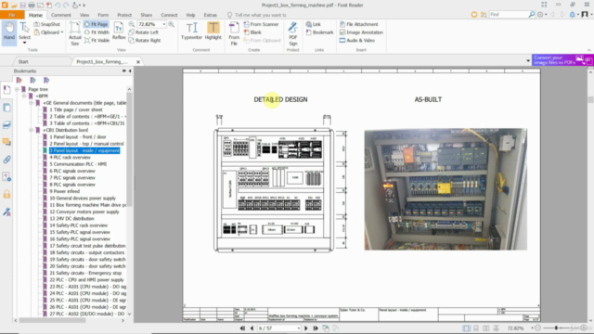Switch to the View ribbon tab
This screenshot has height=334, width=594.
(84, 15)
